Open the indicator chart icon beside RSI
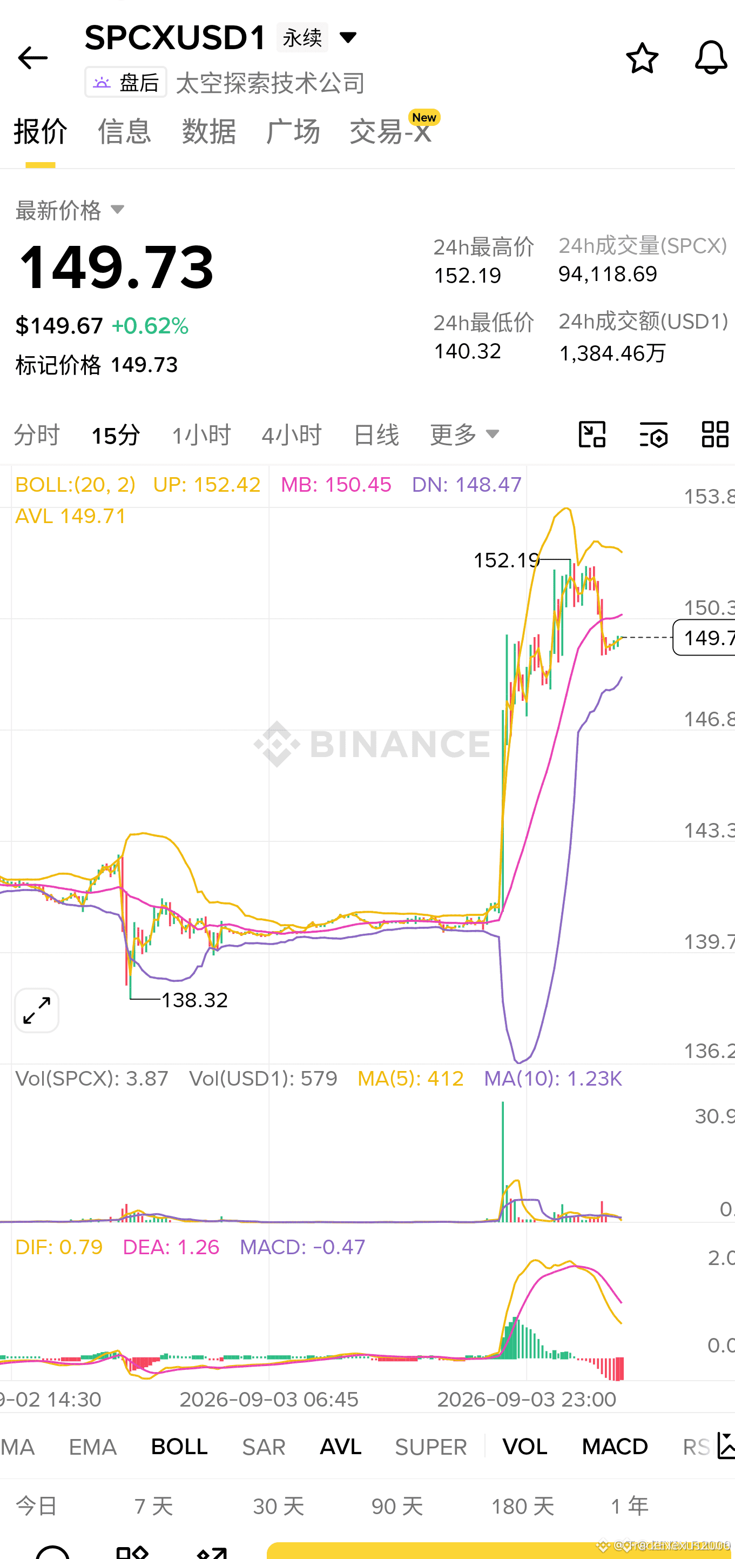 [x=725, y=1446]
